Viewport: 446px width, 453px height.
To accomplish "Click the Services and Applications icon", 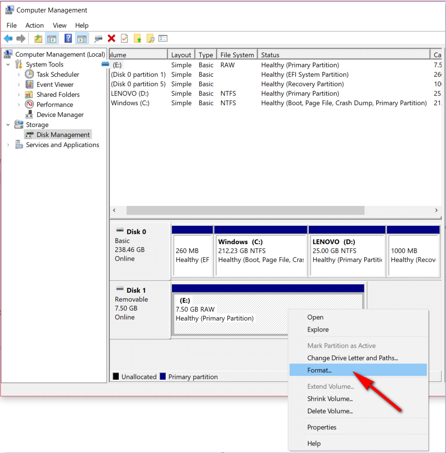I will 19,145.
